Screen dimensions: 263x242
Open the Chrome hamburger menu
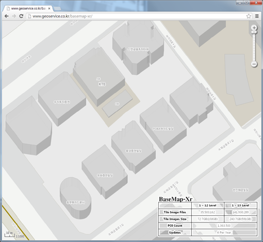click(x=257, y=16)
